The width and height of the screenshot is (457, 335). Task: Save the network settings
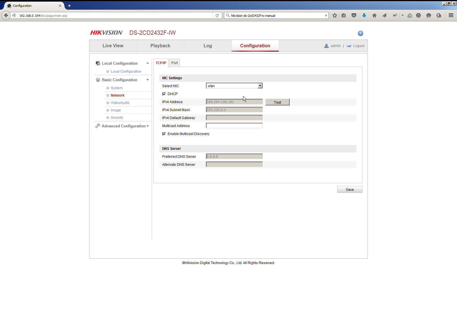[x=350, y=190]
